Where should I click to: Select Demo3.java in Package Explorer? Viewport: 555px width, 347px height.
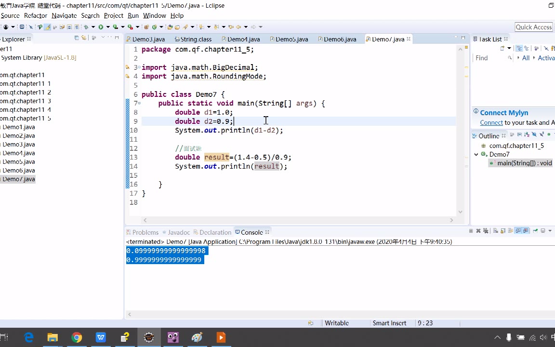19,144
